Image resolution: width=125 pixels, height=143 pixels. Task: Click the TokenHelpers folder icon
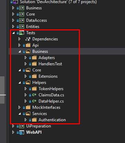pos(34,89)
